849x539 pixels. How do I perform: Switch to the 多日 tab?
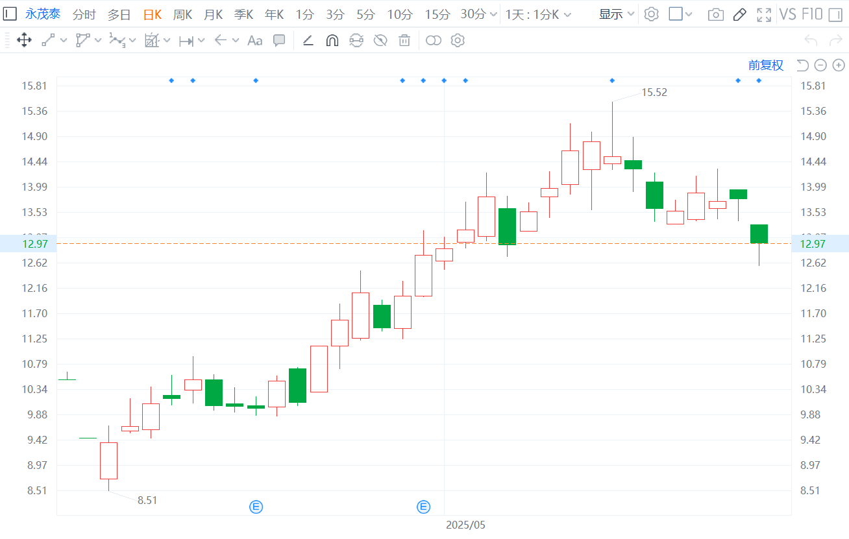[x=119, y=14]
